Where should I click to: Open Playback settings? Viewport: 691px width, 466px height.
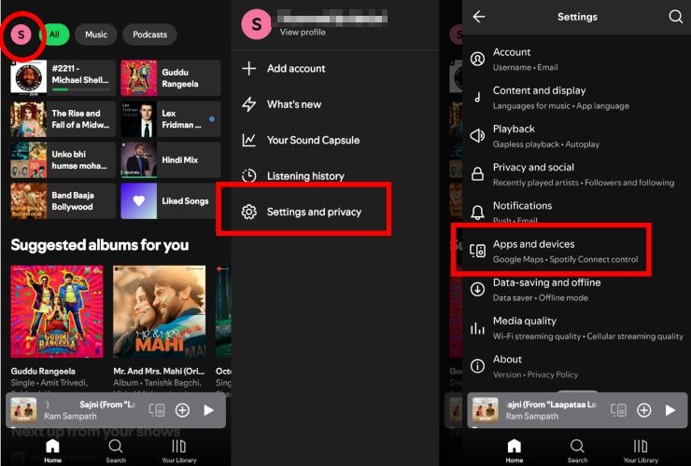click(576, 135)
